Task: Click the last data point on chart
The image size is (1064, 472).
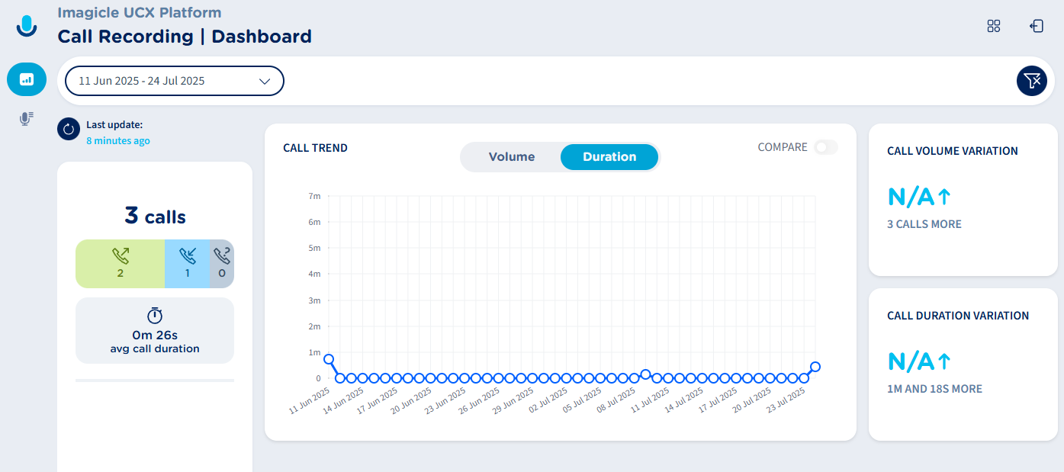Action: tap(815, 367)
